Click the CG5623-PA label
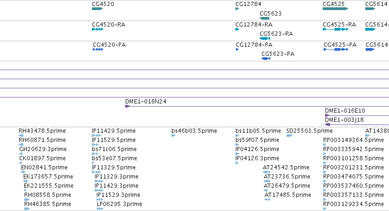 278,54
